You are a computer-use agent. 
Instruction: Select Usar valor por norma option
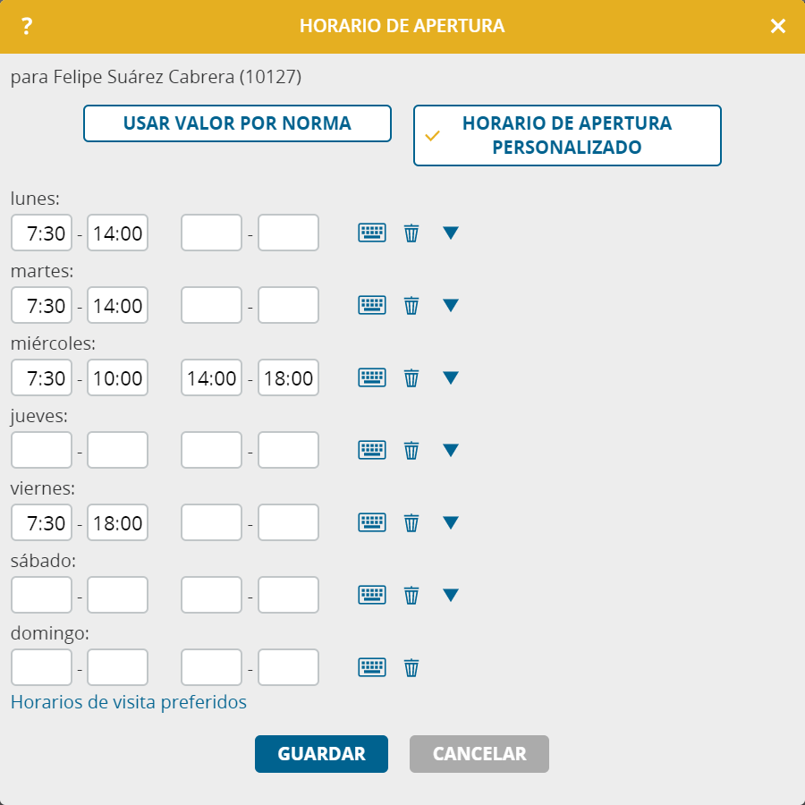237,123
